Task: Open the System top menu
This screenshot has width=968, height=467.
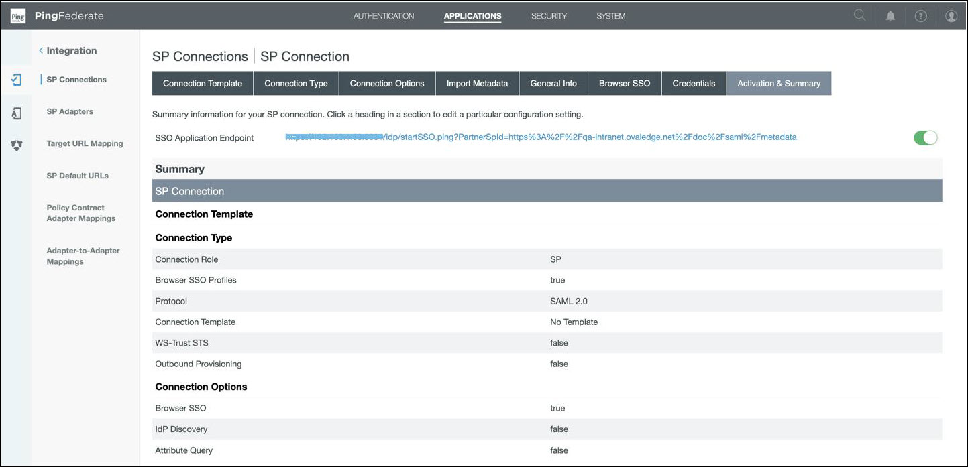Action: (610, 16)
